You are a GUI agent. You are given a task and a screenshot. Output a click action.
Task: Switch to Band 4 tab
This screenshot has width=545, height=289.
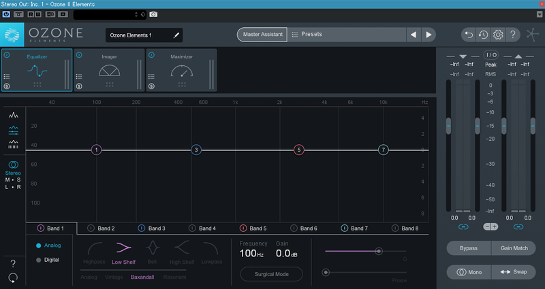click(x=203, y=228)
